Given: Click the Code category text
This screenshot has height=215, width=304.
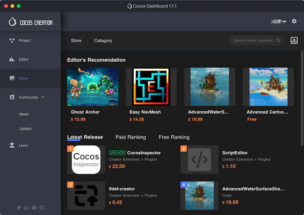Looking at the screenshot, I should pos(226,195).
